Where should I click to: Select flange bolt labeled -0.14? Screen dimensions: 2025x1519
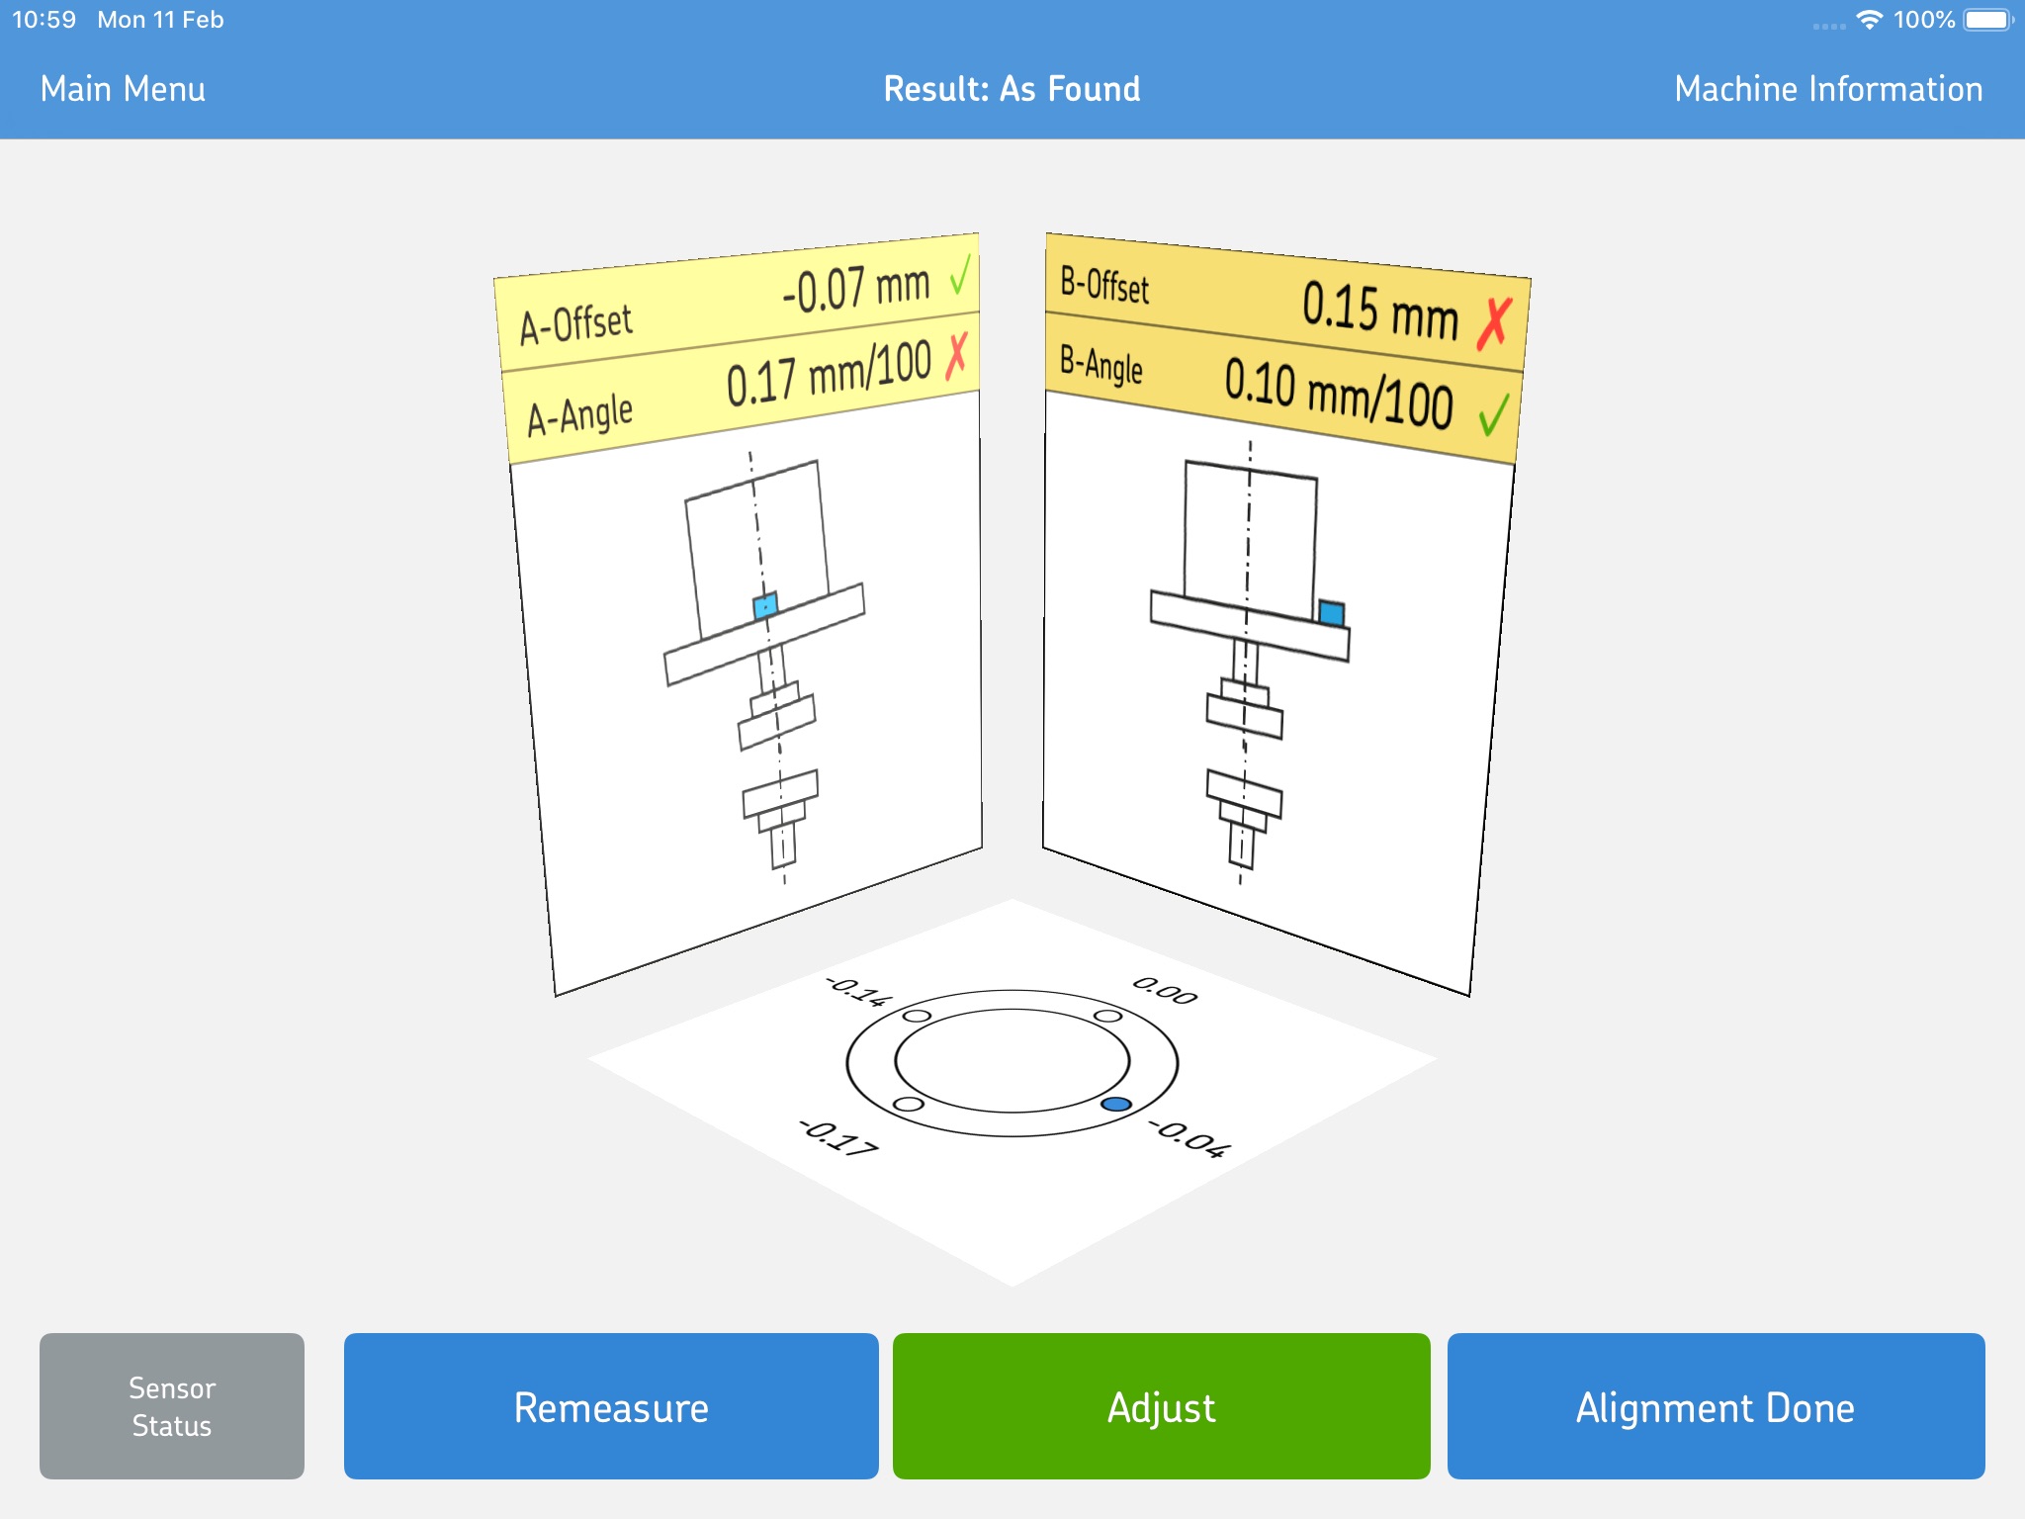(x=917, y=1016)
